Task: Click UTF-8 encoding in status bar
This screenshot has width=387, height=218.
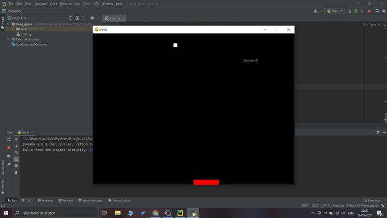Action: (326, 205)
